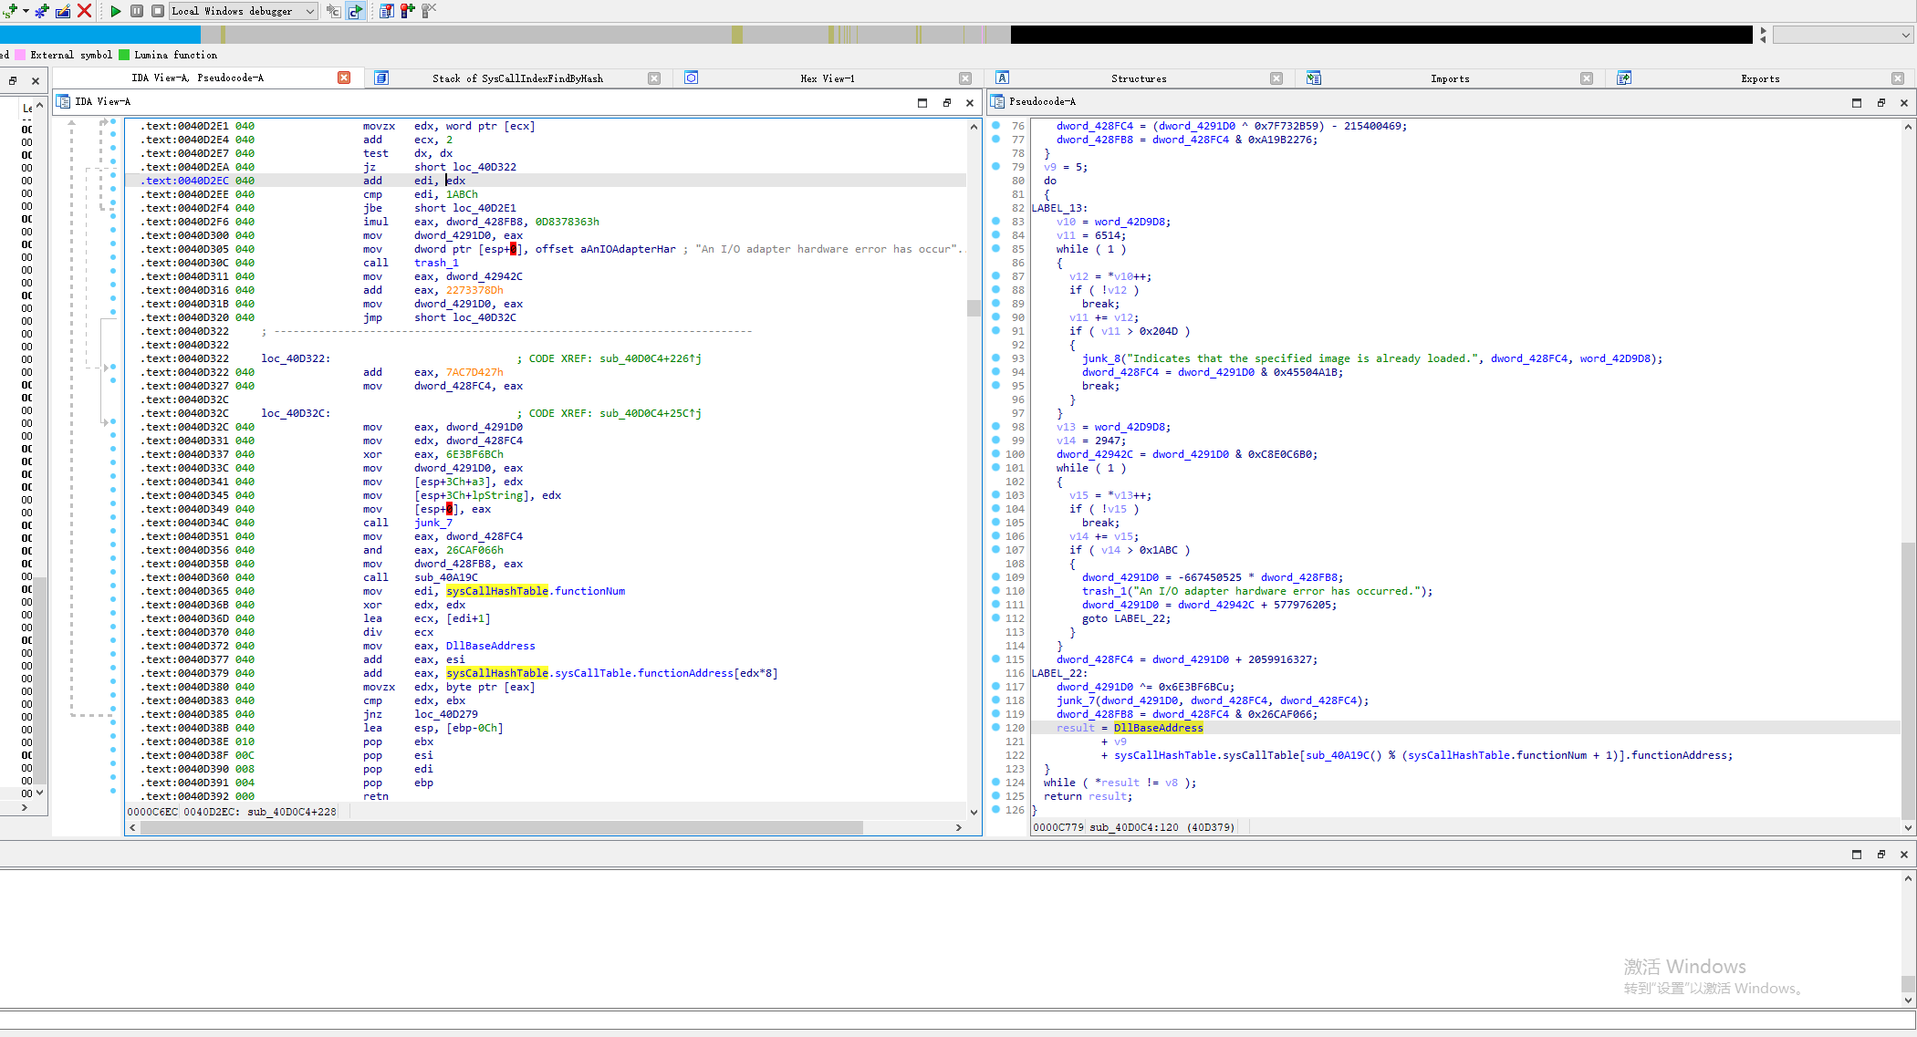Open the navigation band dropdown at right
Image resolution: width=1917 pixels, height=1037 pixels.
pyautogui.click(x=1842, y=35)
